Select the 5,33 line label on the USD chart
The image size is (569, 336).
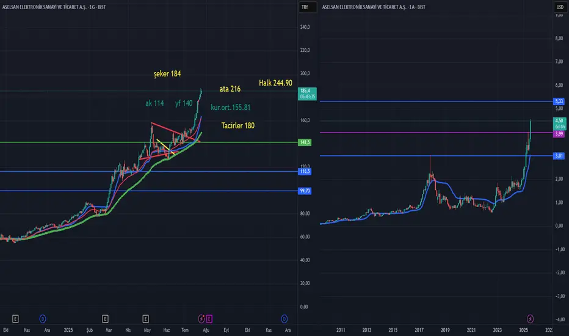point(559,101)
